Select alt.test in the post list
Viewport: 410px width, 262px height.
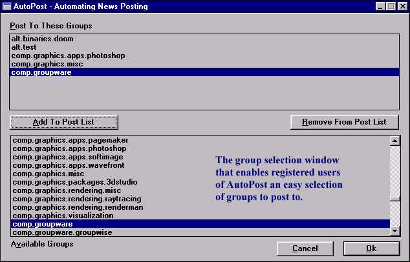pos(25,47)
